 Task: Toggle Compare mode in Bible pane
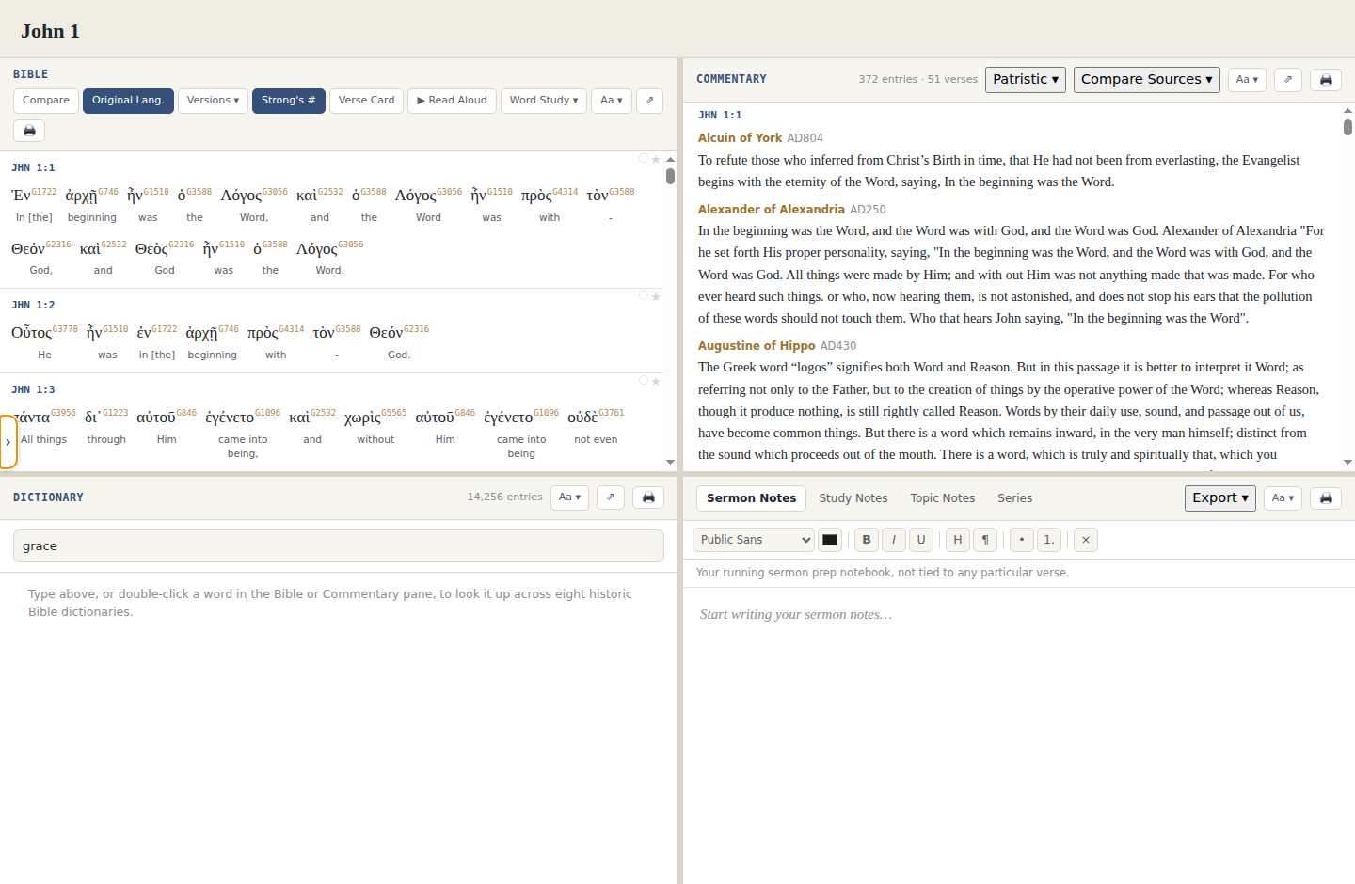coord(46,101)
